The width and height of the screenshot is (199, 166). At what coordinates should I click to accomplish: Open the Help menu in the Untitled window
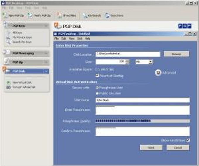(88, 38)
